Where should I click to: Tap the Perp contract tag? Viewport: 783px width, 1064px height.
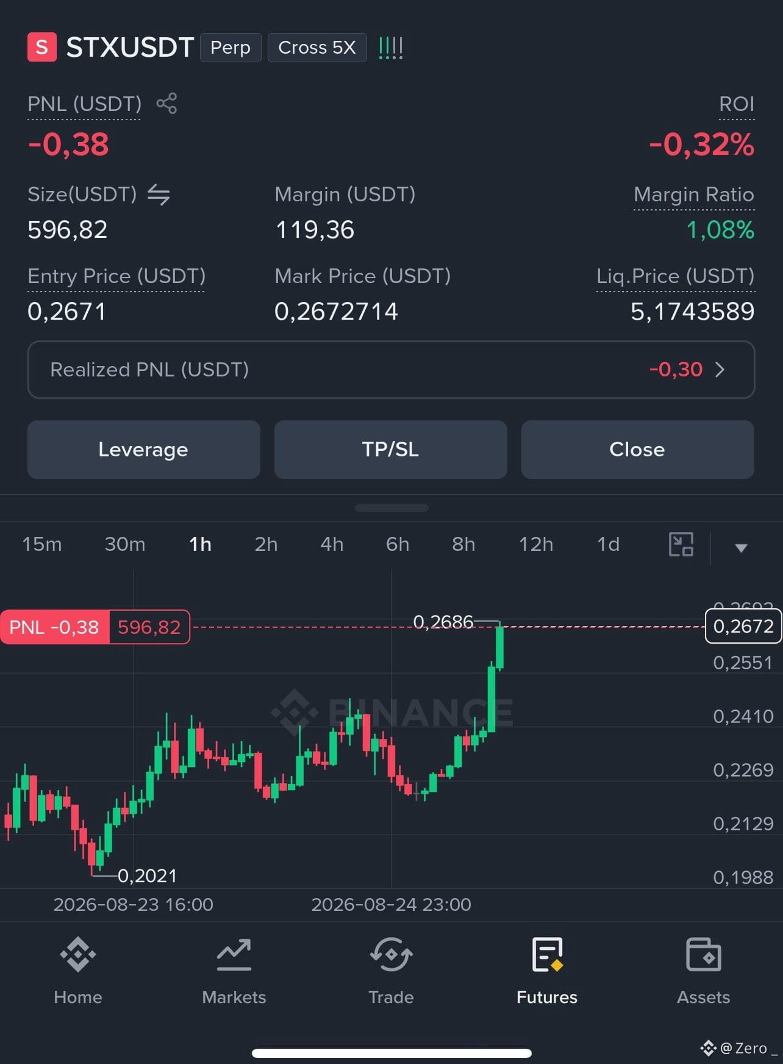231,48
